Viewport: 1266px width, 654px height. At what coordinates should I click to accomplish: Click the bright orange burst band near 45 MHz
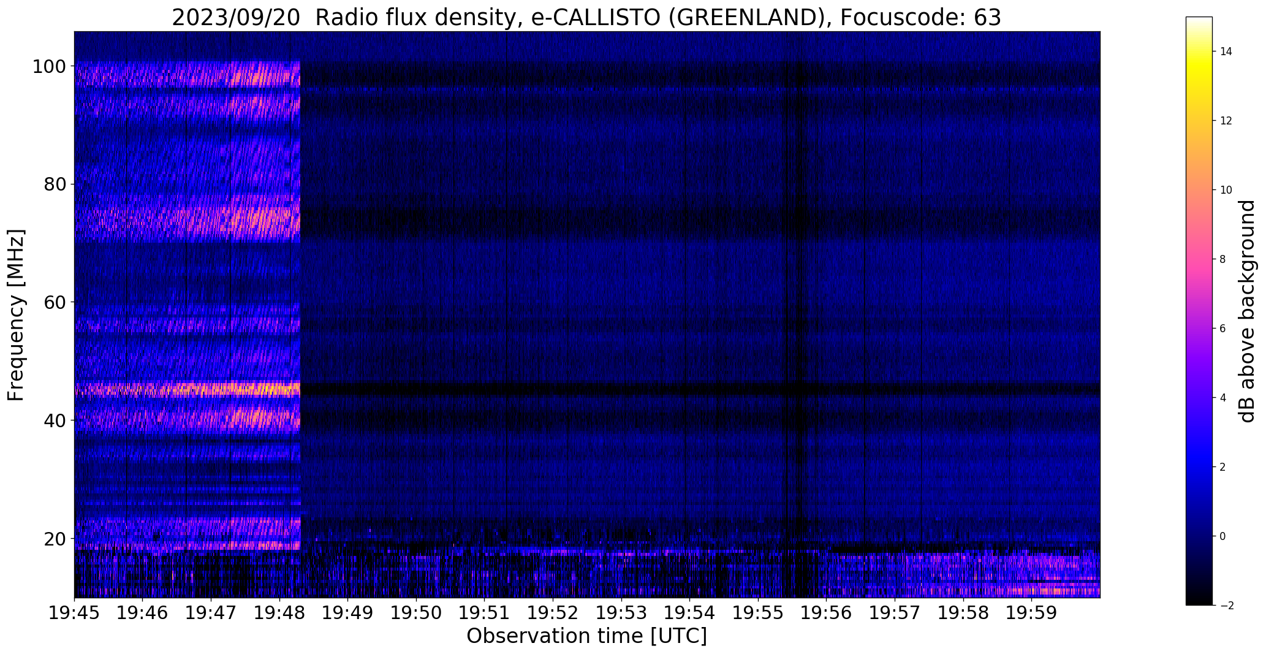[x=187, y=389]
